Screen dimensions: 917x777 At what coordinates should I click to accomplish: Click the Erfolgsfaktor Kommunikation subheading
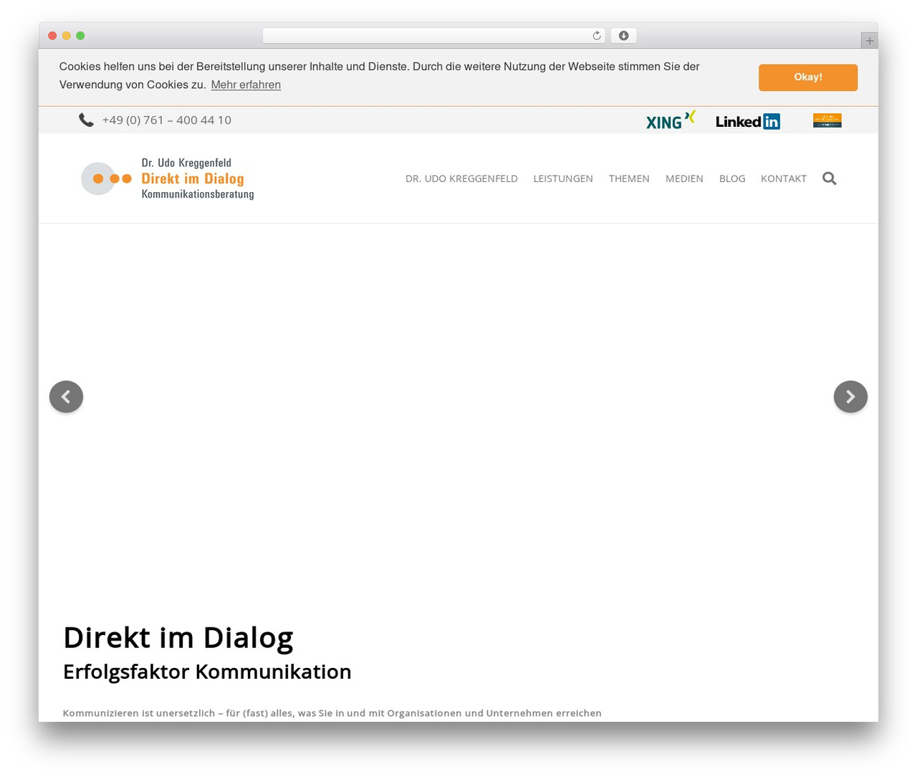[207, 672]
